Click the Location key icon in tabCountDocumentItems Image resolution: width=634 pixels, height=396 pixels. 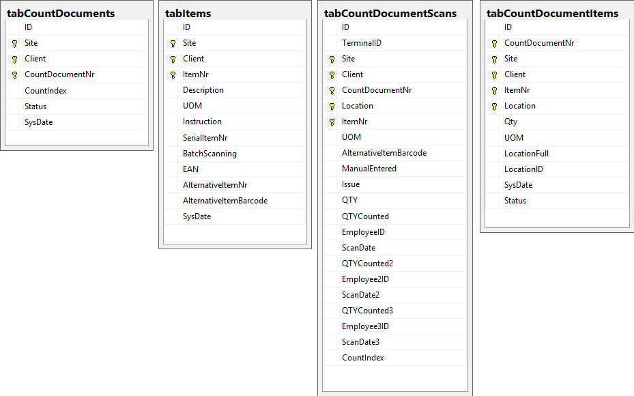click(494, 107)
